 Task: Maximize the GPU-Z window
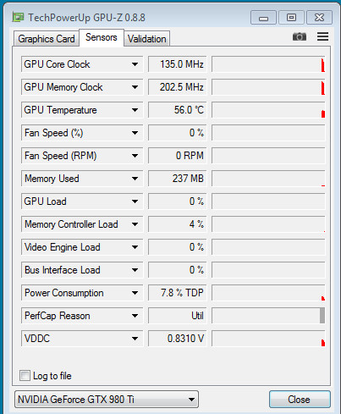click(x=291, y=18)
